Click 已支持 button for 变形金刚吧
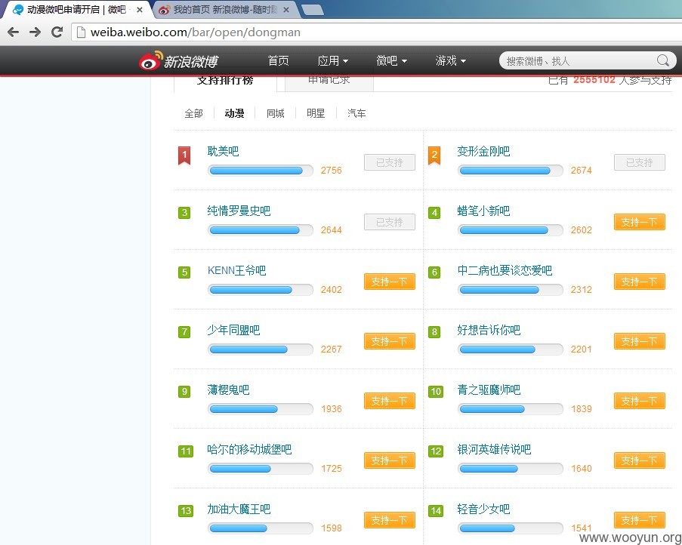This screenshot has width=682, height=545. click(x=640, y=162)
